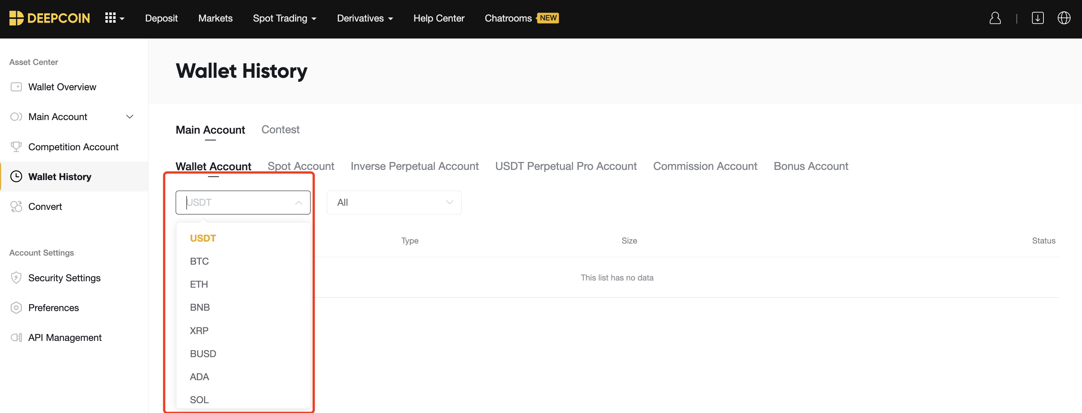Switch to the Contest tab
Viewport: 1082px width, 413px height.
coord(280,129)
